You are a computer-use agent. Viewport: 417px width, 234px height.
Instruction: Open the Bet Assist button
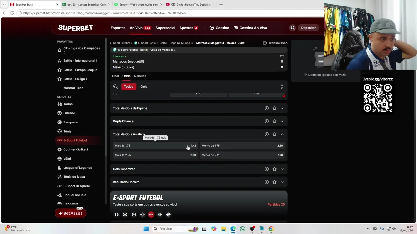tap(71, 213)
